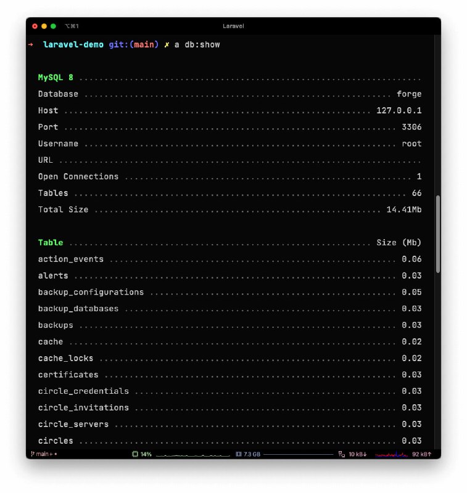
Task: Click the host value '127.0.0.1'
Action: point(399,110)
